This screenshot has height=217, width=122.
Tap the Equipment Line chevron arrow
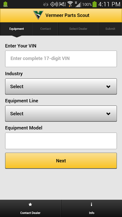tap(108, 114)
